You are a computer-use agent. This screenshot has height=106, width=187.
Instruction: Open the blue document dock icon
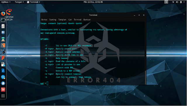click(3, 71)
